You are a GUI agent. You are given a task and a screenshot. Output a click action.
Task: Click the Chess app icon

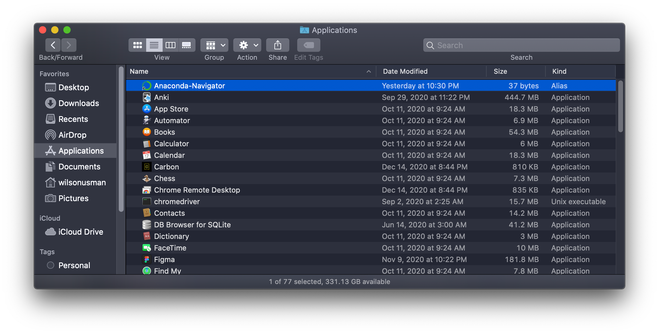(x=147, y=178)
